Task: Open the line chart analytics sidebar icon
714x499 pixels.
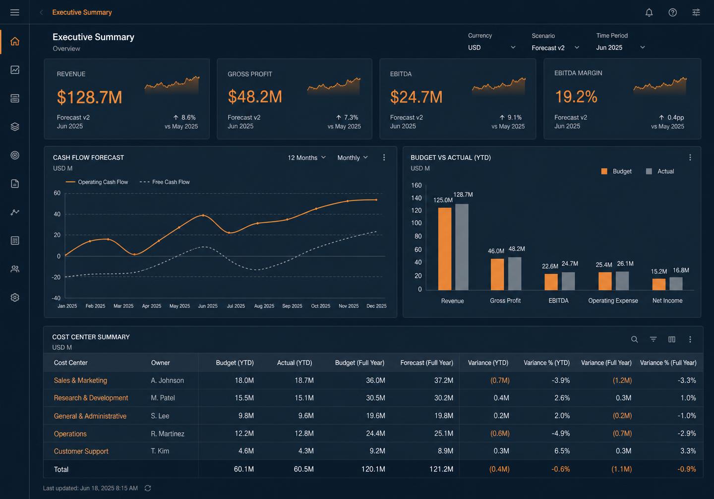Action: tap(15, 70)
